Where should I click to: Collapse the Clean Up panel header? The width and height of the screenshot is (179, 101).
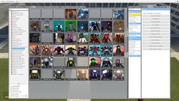tap(156, 9)
